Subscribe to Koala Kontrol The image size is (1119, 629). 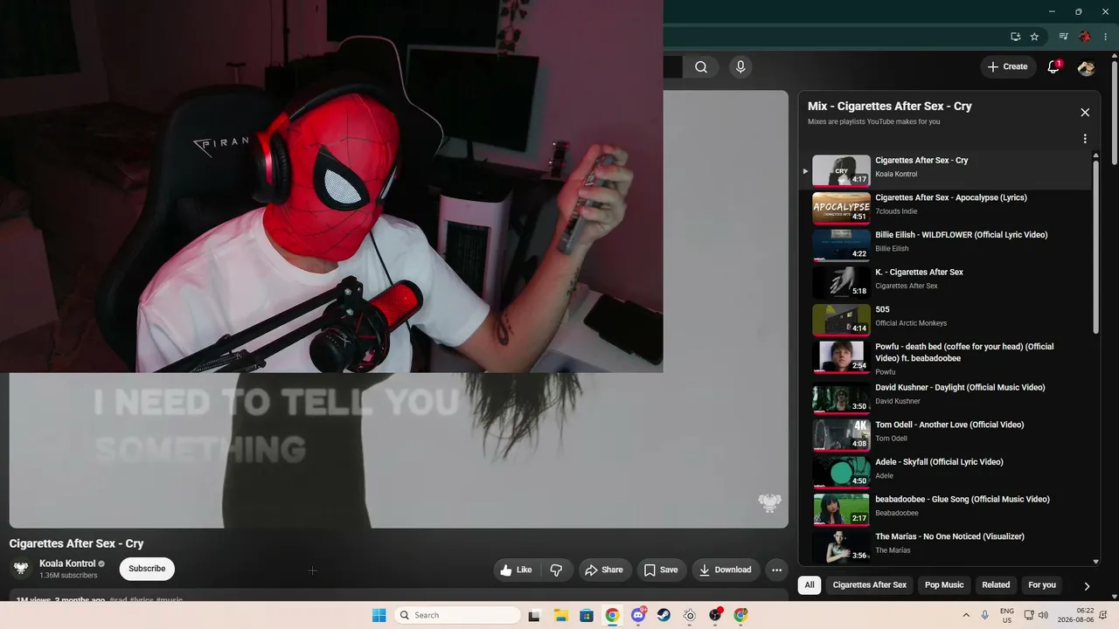[x=147, y=569]
